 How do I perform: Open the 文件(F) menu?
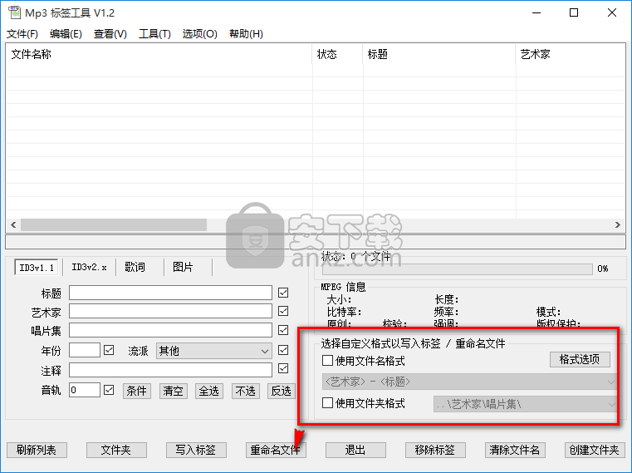pos(22,34)
